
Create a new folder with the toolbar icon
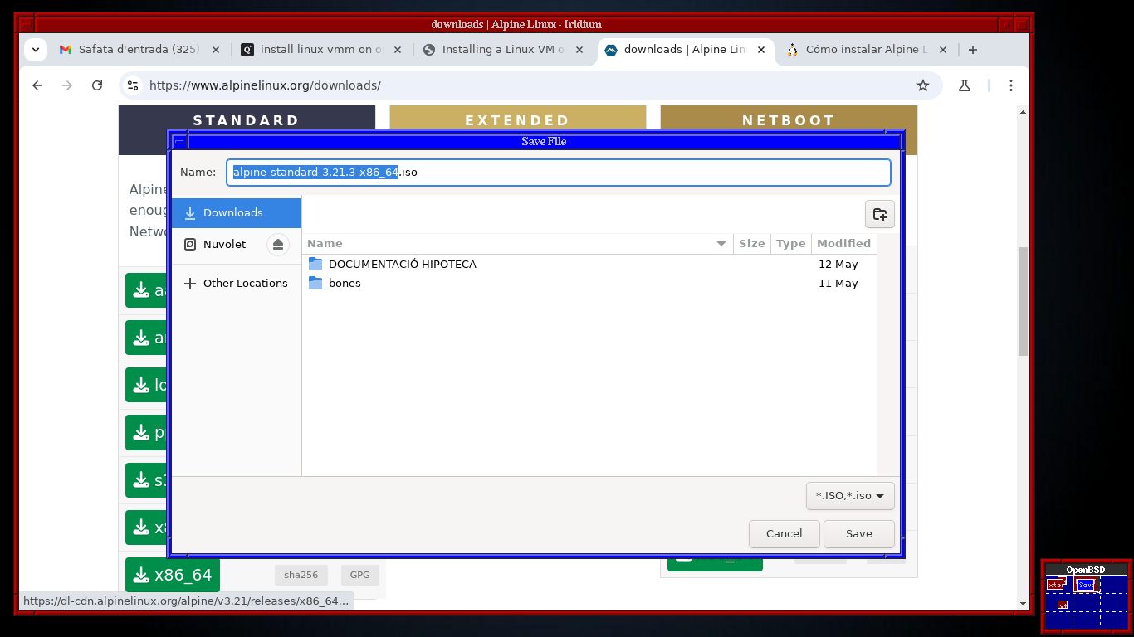(879, 214)
